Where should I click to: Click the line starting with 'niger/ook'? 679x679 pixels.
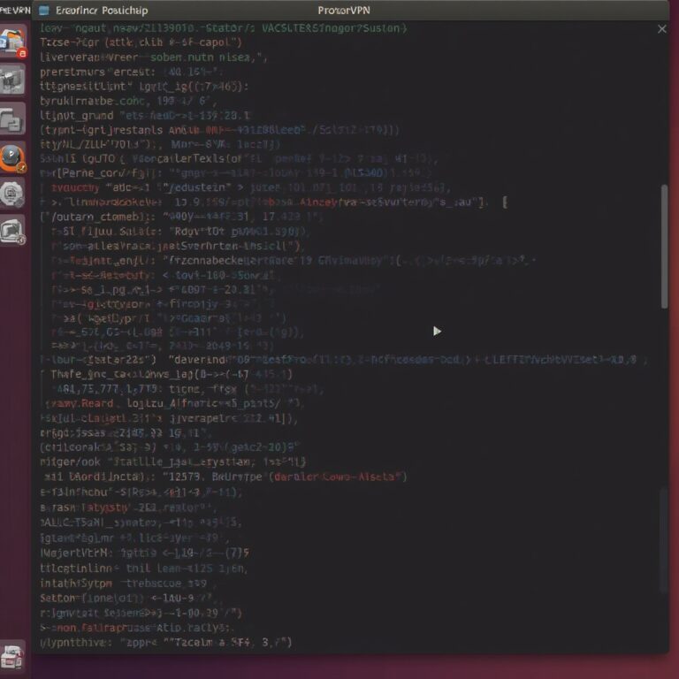tap(173, 462)
